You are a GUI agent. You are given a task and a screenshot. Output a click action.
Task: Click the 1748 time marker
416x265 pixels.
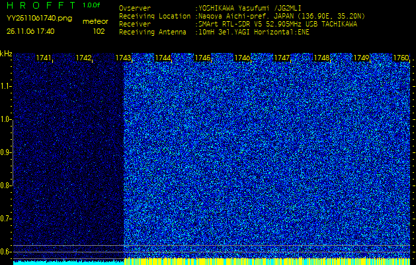pyautogui.click(x=321, y=58)
